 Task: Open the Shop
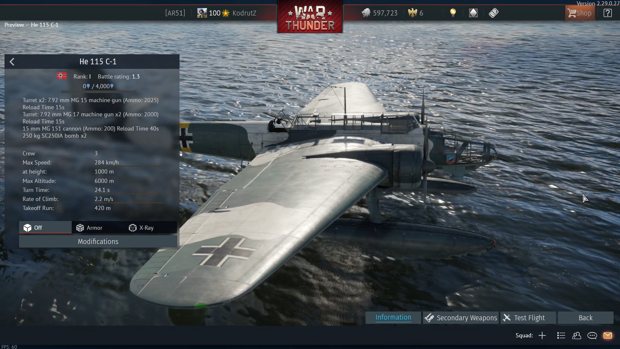tap(580, 13)
